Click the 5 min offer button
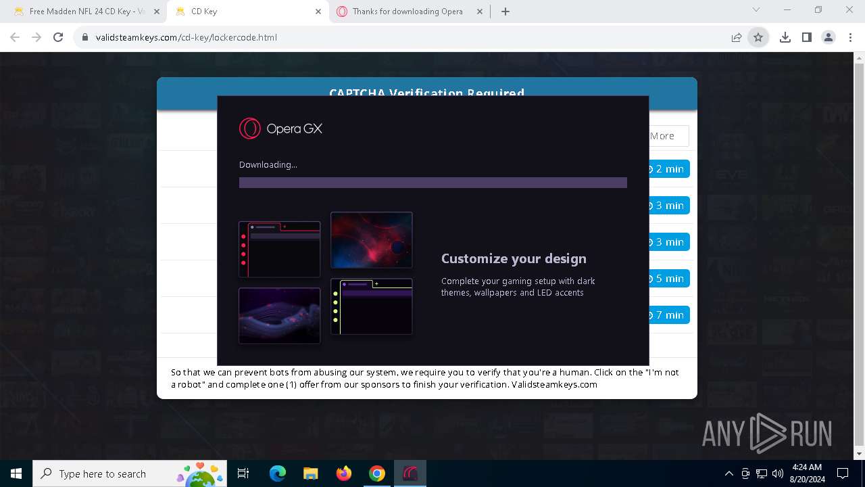865x487 pixels. [x=669, y=279]
